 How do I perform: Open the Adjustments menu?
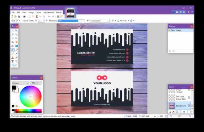(x=48, y=13)
